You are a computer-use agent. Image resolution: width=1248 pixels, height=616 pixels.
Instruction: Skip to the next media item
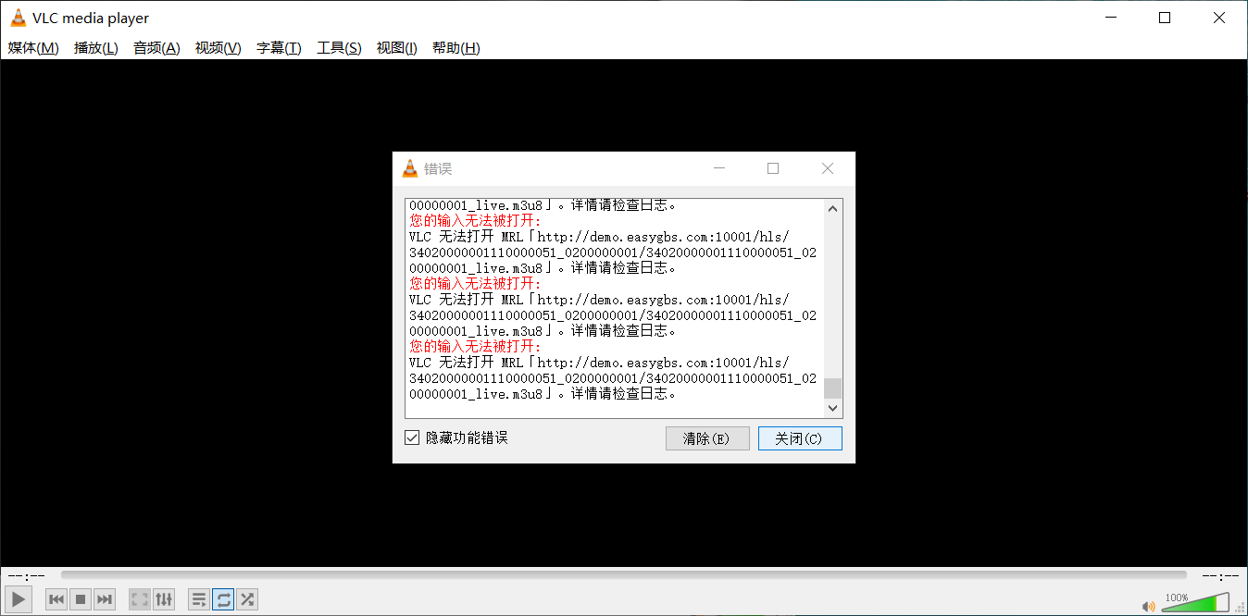coord(105,599)
